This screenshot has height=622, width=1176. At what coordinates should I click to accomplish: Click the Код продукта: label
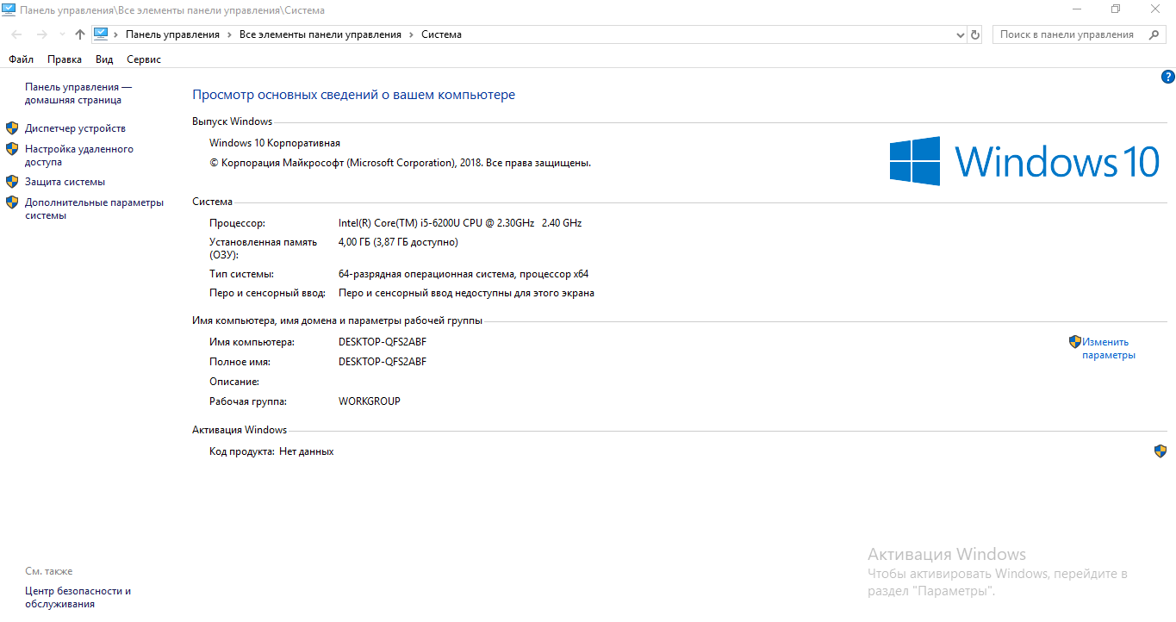click(x=242, y=451)
